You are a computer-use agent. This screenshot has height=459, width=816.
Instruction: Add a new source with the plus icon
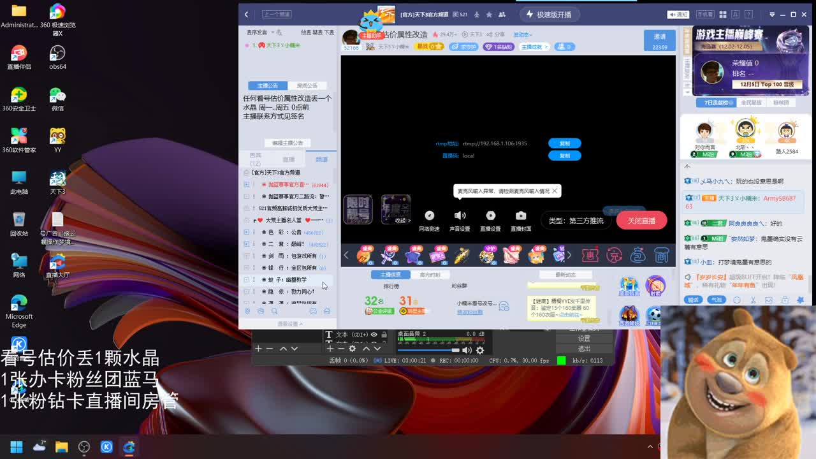point(330,349)
